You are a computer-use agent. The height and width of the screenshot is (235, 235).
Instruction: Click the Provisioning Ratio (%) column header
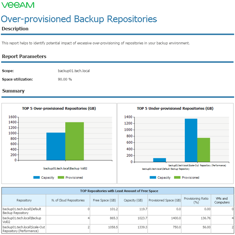tap(196, 200)
